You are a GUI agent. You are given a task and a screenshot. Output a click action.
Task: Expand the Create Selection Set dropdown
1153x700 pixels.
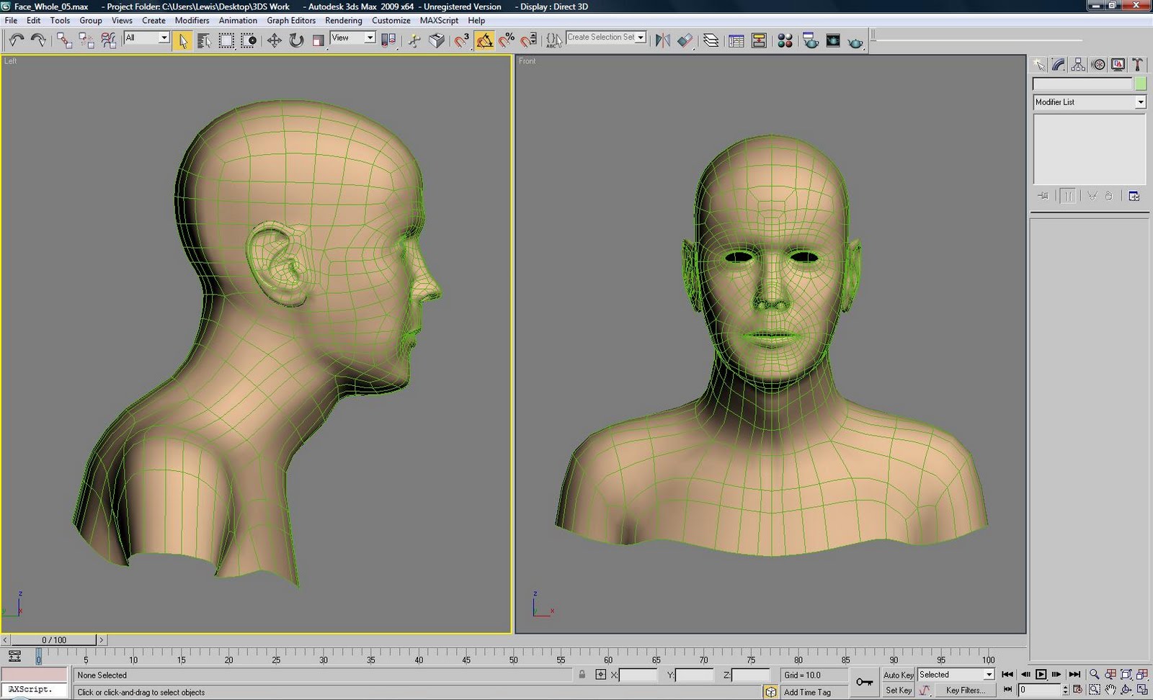[640, 37]
